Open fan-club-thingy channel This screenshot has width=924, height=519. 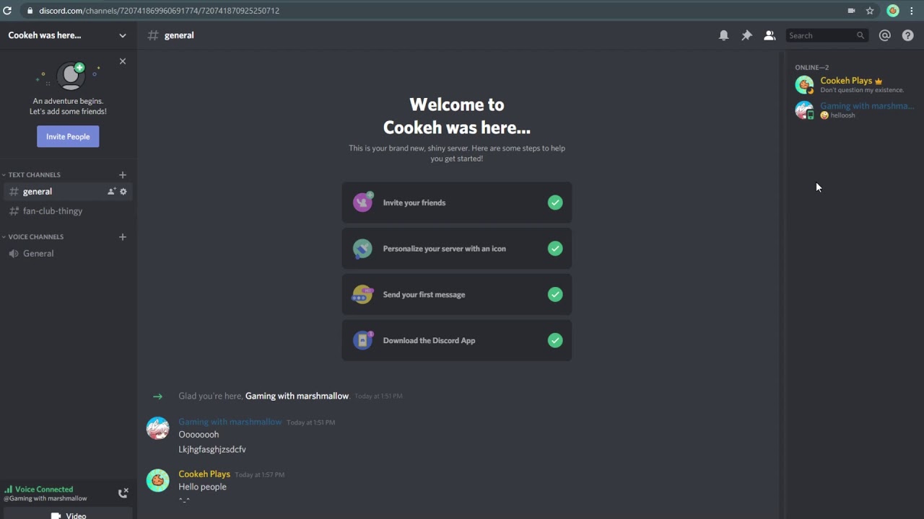click(x=68, y=211)
